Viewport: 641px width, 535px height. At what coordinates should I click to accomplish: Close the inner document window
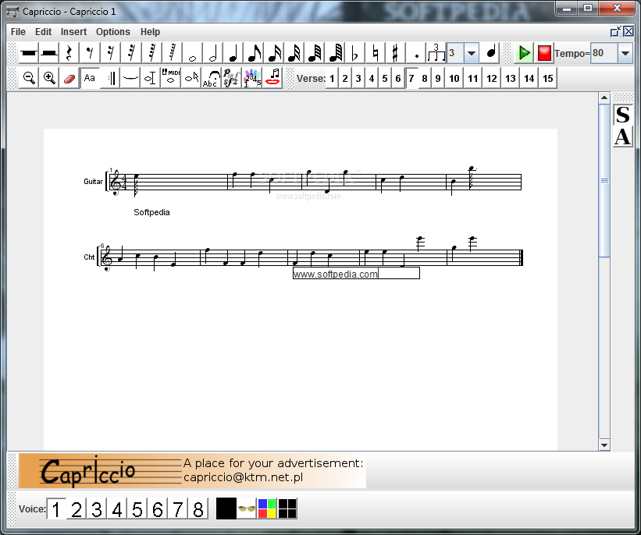(629, 31)
